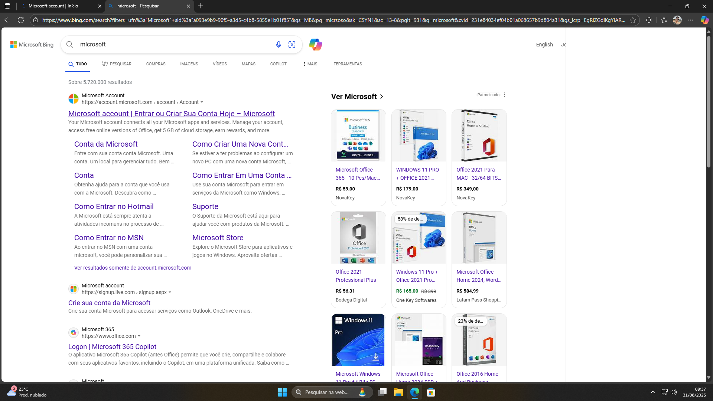Open the Copilot sidebar icon in toolbar

click(x=704, y=20)
